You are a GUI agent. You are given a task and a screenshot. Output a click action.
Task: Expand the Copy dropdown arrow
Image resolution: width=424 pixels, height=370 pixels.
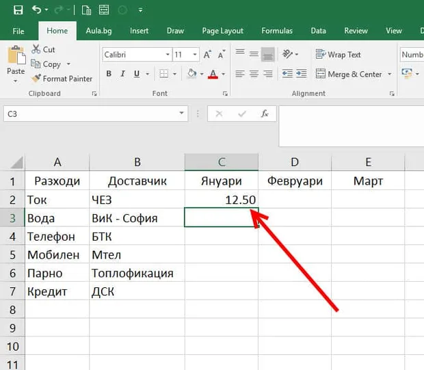point(68,64)
